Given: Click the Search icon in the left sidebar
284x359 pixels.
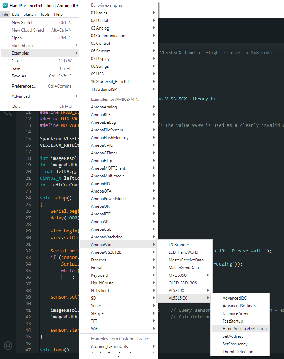Looking at the screenshot, I should (8, 113).
